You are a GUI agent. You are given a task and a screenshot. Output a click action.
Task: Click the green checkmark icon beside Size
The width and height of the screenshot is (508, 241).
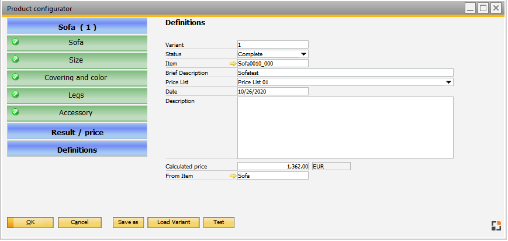[x=16, y=60]
